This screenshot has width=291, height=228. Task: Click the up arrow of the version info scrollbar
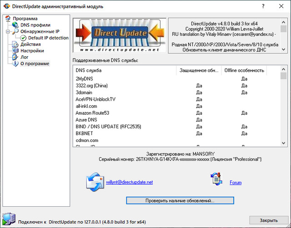(283, 22)
